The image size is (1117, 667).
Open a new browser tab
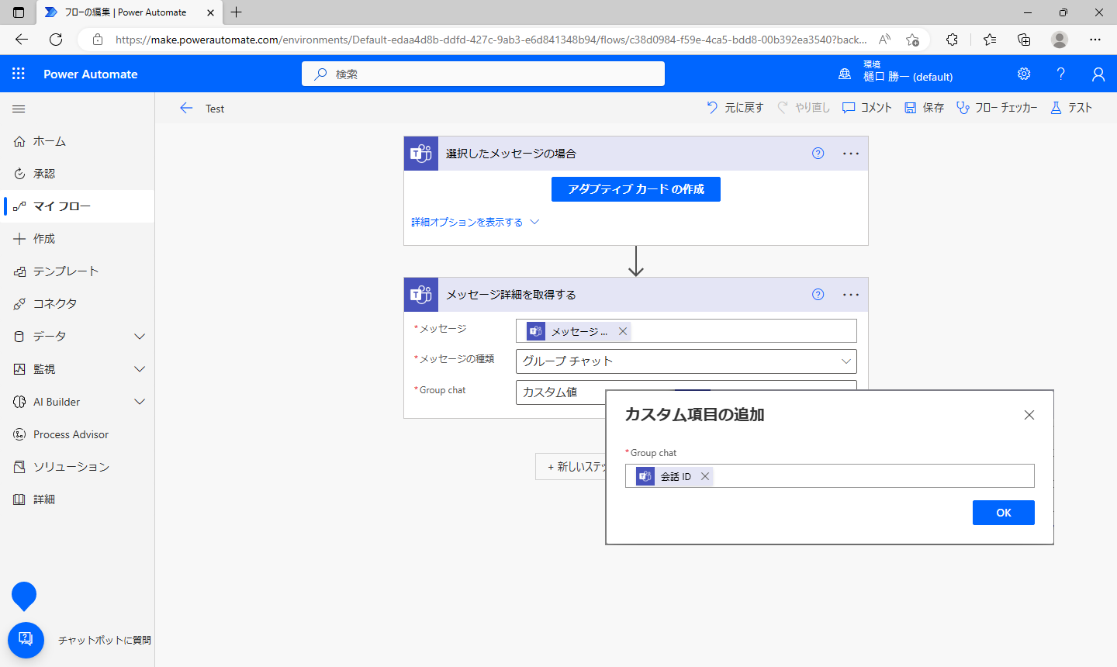[237, 12]
